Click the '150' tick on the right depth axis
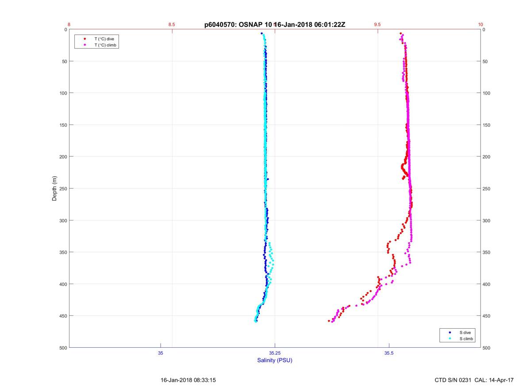Image resolution: width=531 pixels, height=391 pixels. click(x=486, y=125)
